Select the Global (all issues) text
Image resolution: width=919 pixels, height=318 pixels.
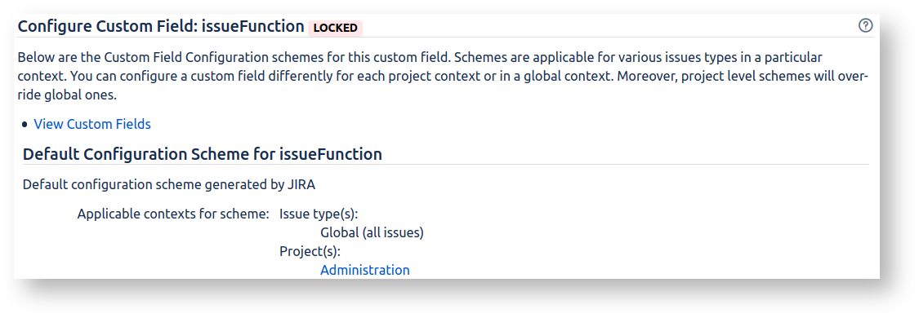point(373,232)
